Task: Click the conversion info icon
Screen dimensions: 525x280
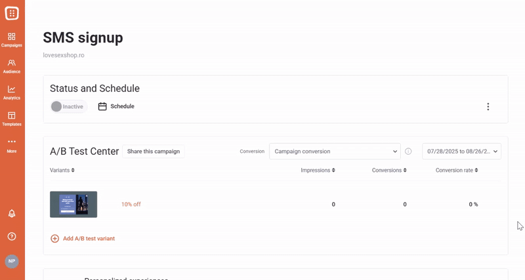Action: point(408,151)
